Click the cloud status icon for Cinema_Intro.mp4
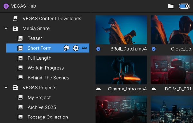Viewport: 193px width, 123px height. [98, 89]
